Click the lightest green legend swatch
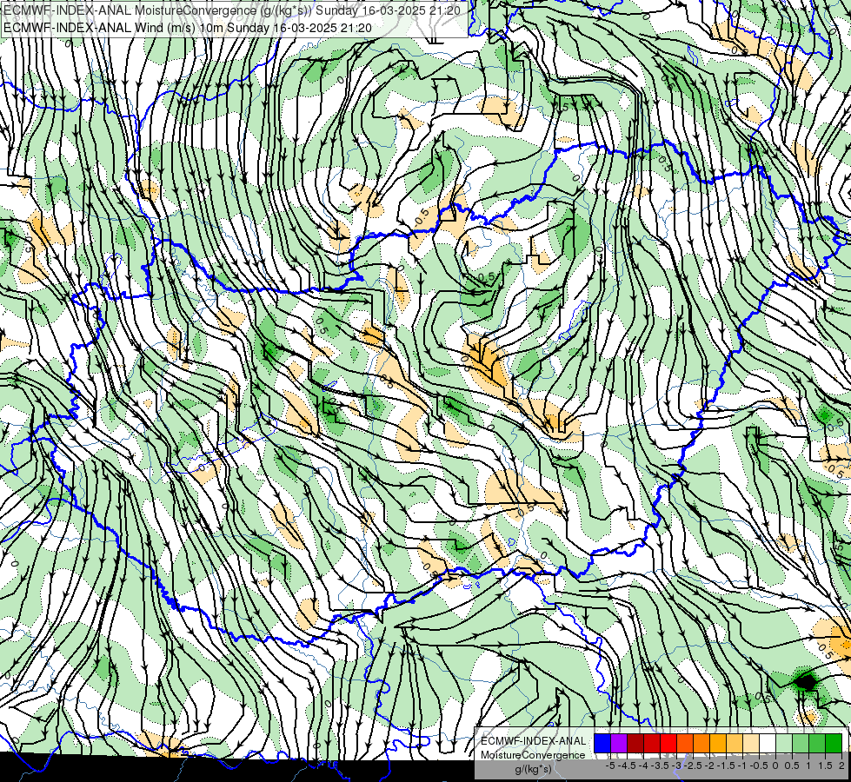Image resolution: width=851 pixels, height=782 pixels. pos(784,743)
